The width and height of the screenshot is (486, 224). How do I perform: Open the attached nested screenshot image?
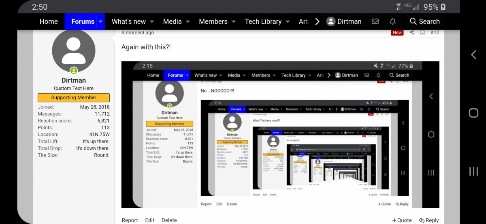280,134
